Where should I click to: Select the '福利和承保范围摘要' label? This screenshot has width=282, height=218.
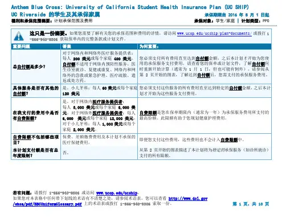31,20
